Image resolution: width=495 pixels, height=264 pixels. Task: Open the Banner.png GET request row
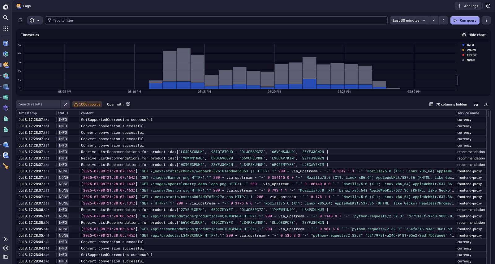click(251, 178)
